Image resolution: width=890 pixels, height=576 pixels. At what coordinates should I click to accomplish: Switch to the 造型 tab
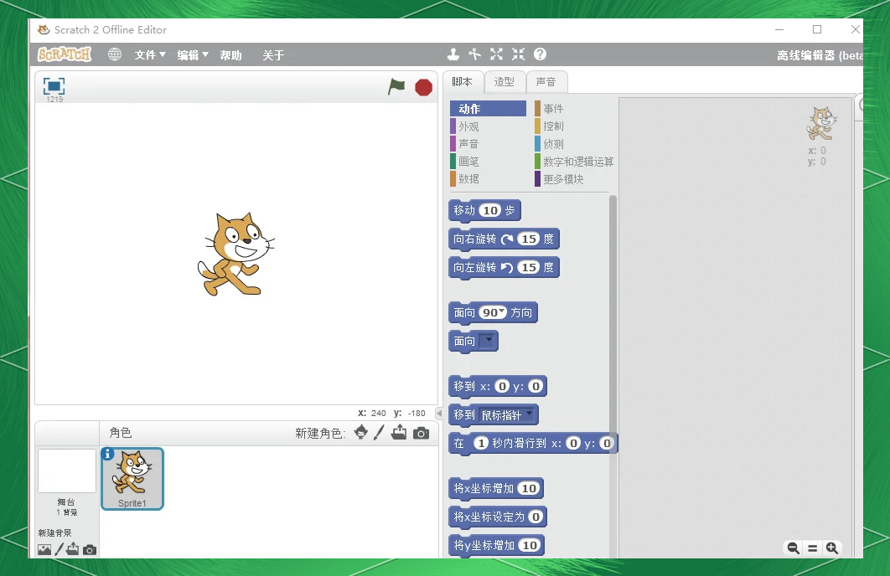pos(504,82)
